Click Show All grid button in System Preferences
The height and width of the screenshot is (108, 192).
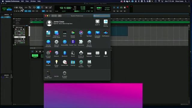pos(59,16)
